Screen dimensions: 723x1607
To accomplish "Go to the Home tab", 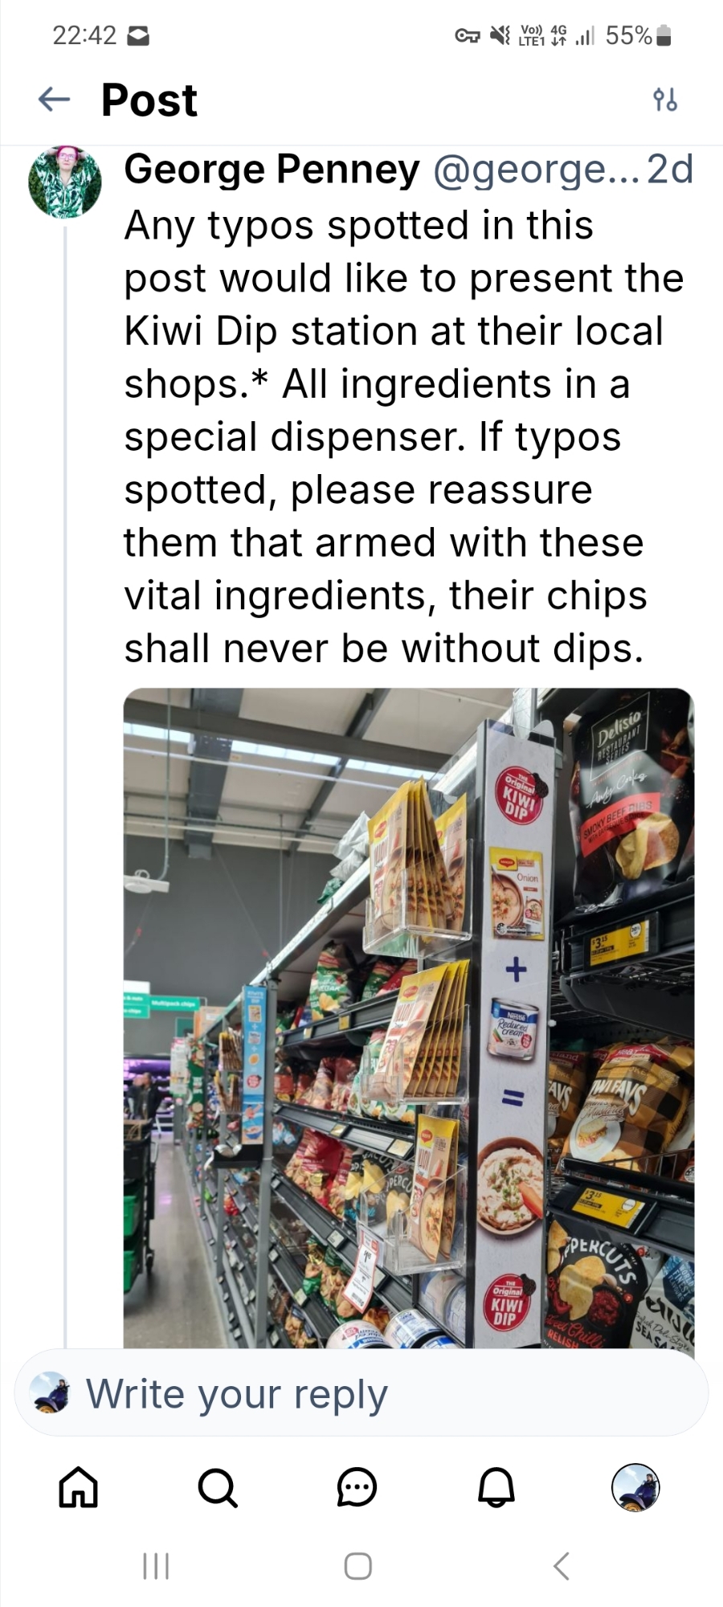I will click(79, 1486).
